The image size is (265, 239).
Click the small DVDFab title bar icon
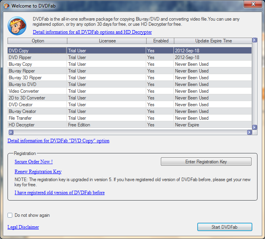(x=6, y=6)
